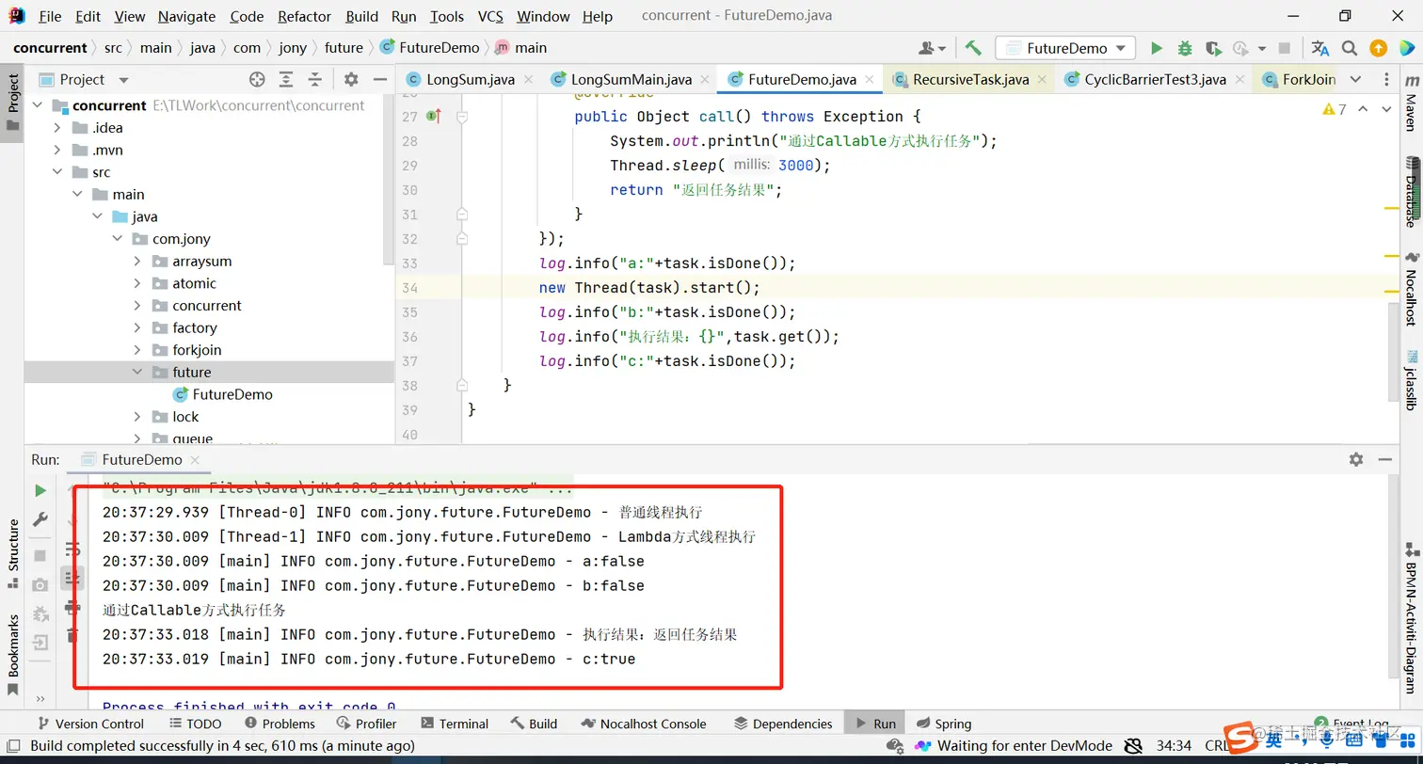Open recent files list chevron in tab bar
This screenshot has height=764, width=1423.
click(1355, 79)
